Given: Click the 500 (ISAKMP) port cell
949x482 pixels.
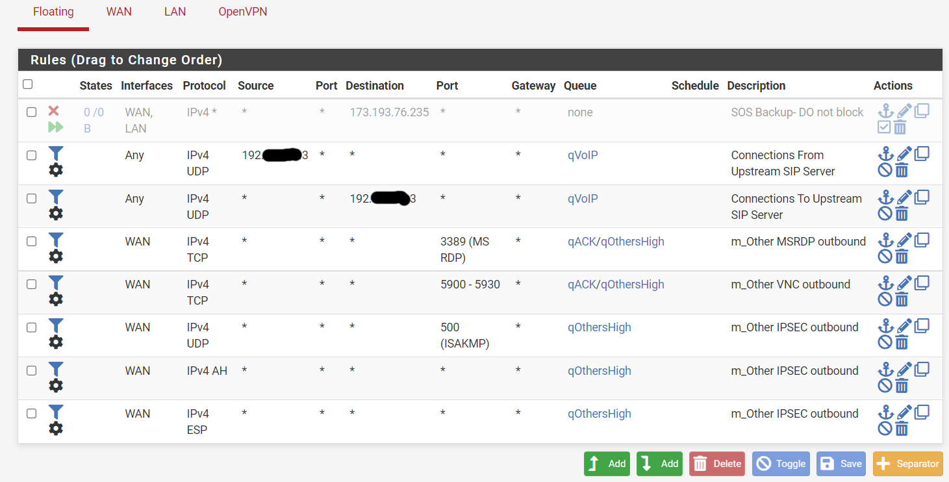Looking at the screenshot, I should [465, 335].
